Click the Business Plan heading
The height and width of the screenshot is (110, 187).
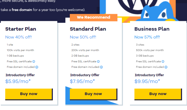[x=152, y=29]
